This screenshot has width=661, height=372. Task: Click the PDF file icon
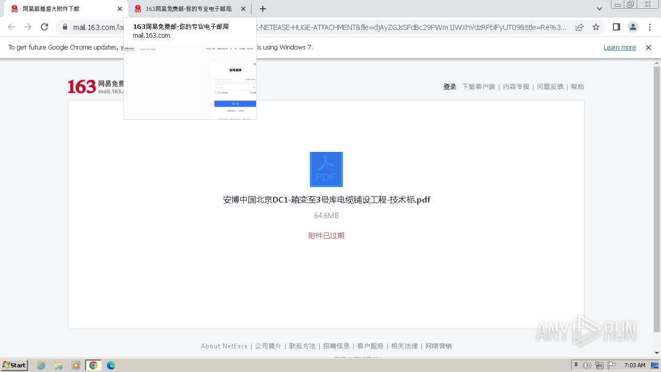click(326, 169)
